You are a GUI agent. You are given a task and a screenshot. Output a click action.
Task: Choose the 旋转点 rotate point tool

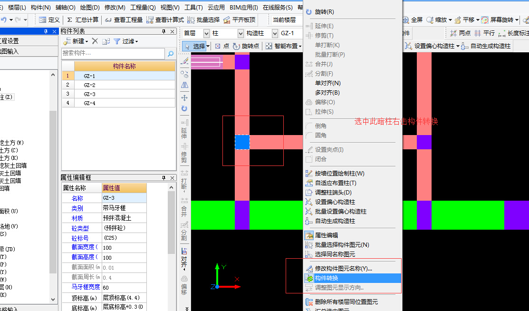click(246, 46)
